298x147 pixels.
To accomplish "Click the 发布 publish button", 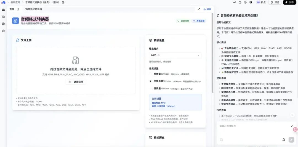I will pyautogui.click(x=289, y=2).
